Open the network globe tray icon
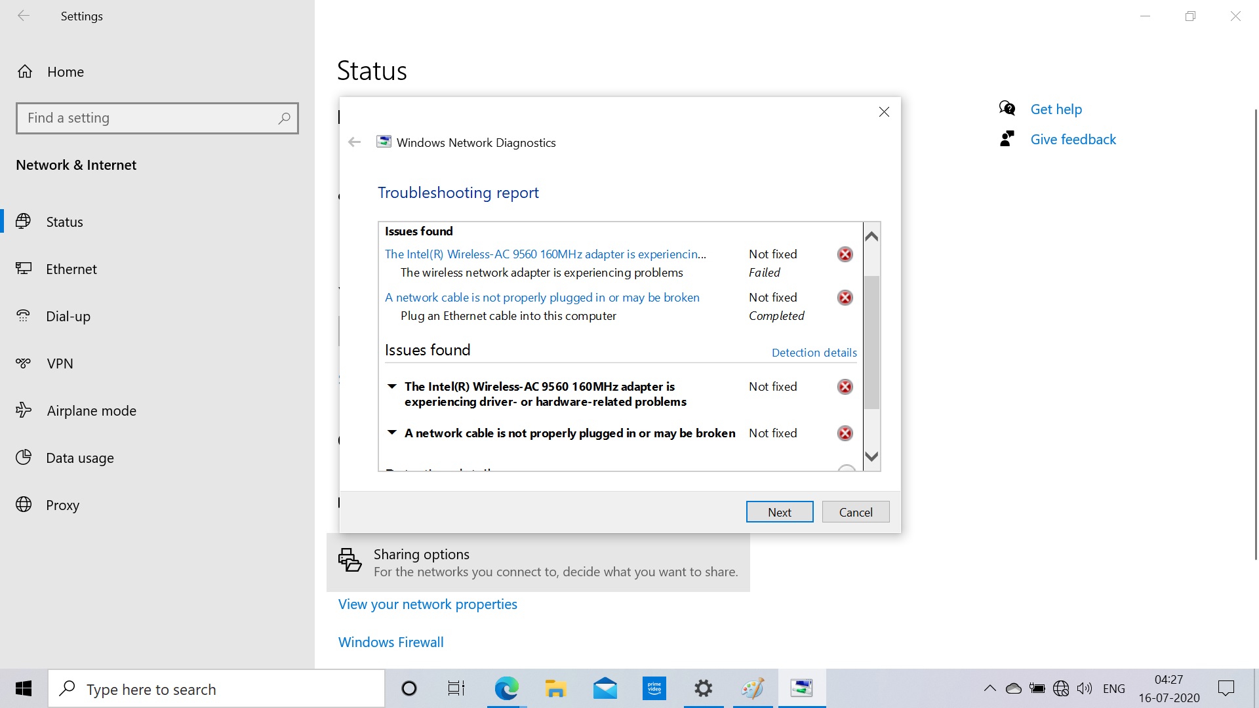1259x708 pixels. tap(1061, 688)
